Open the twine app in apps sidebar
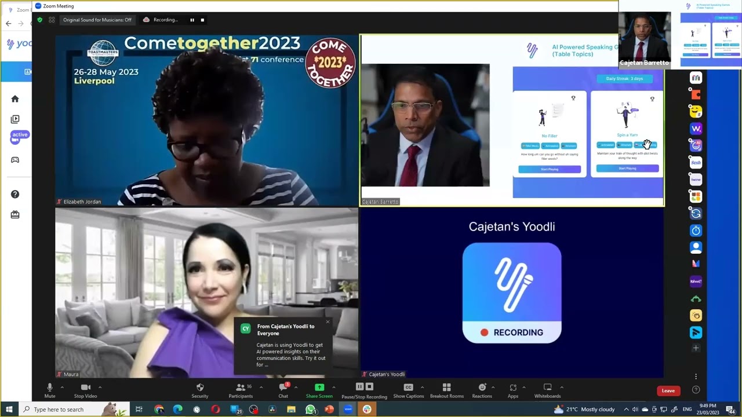 [x=696, y=180]
